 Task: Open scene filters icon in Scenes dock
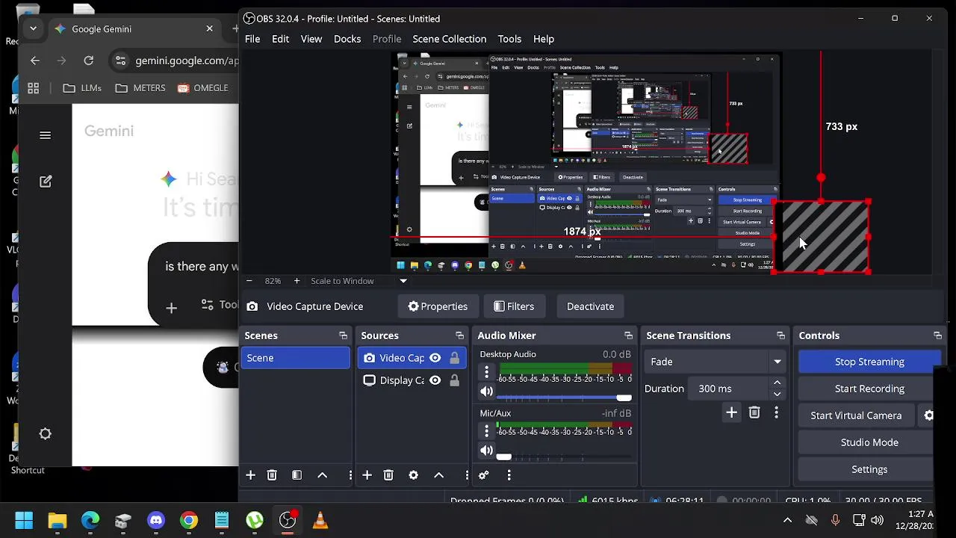[297, 475]
